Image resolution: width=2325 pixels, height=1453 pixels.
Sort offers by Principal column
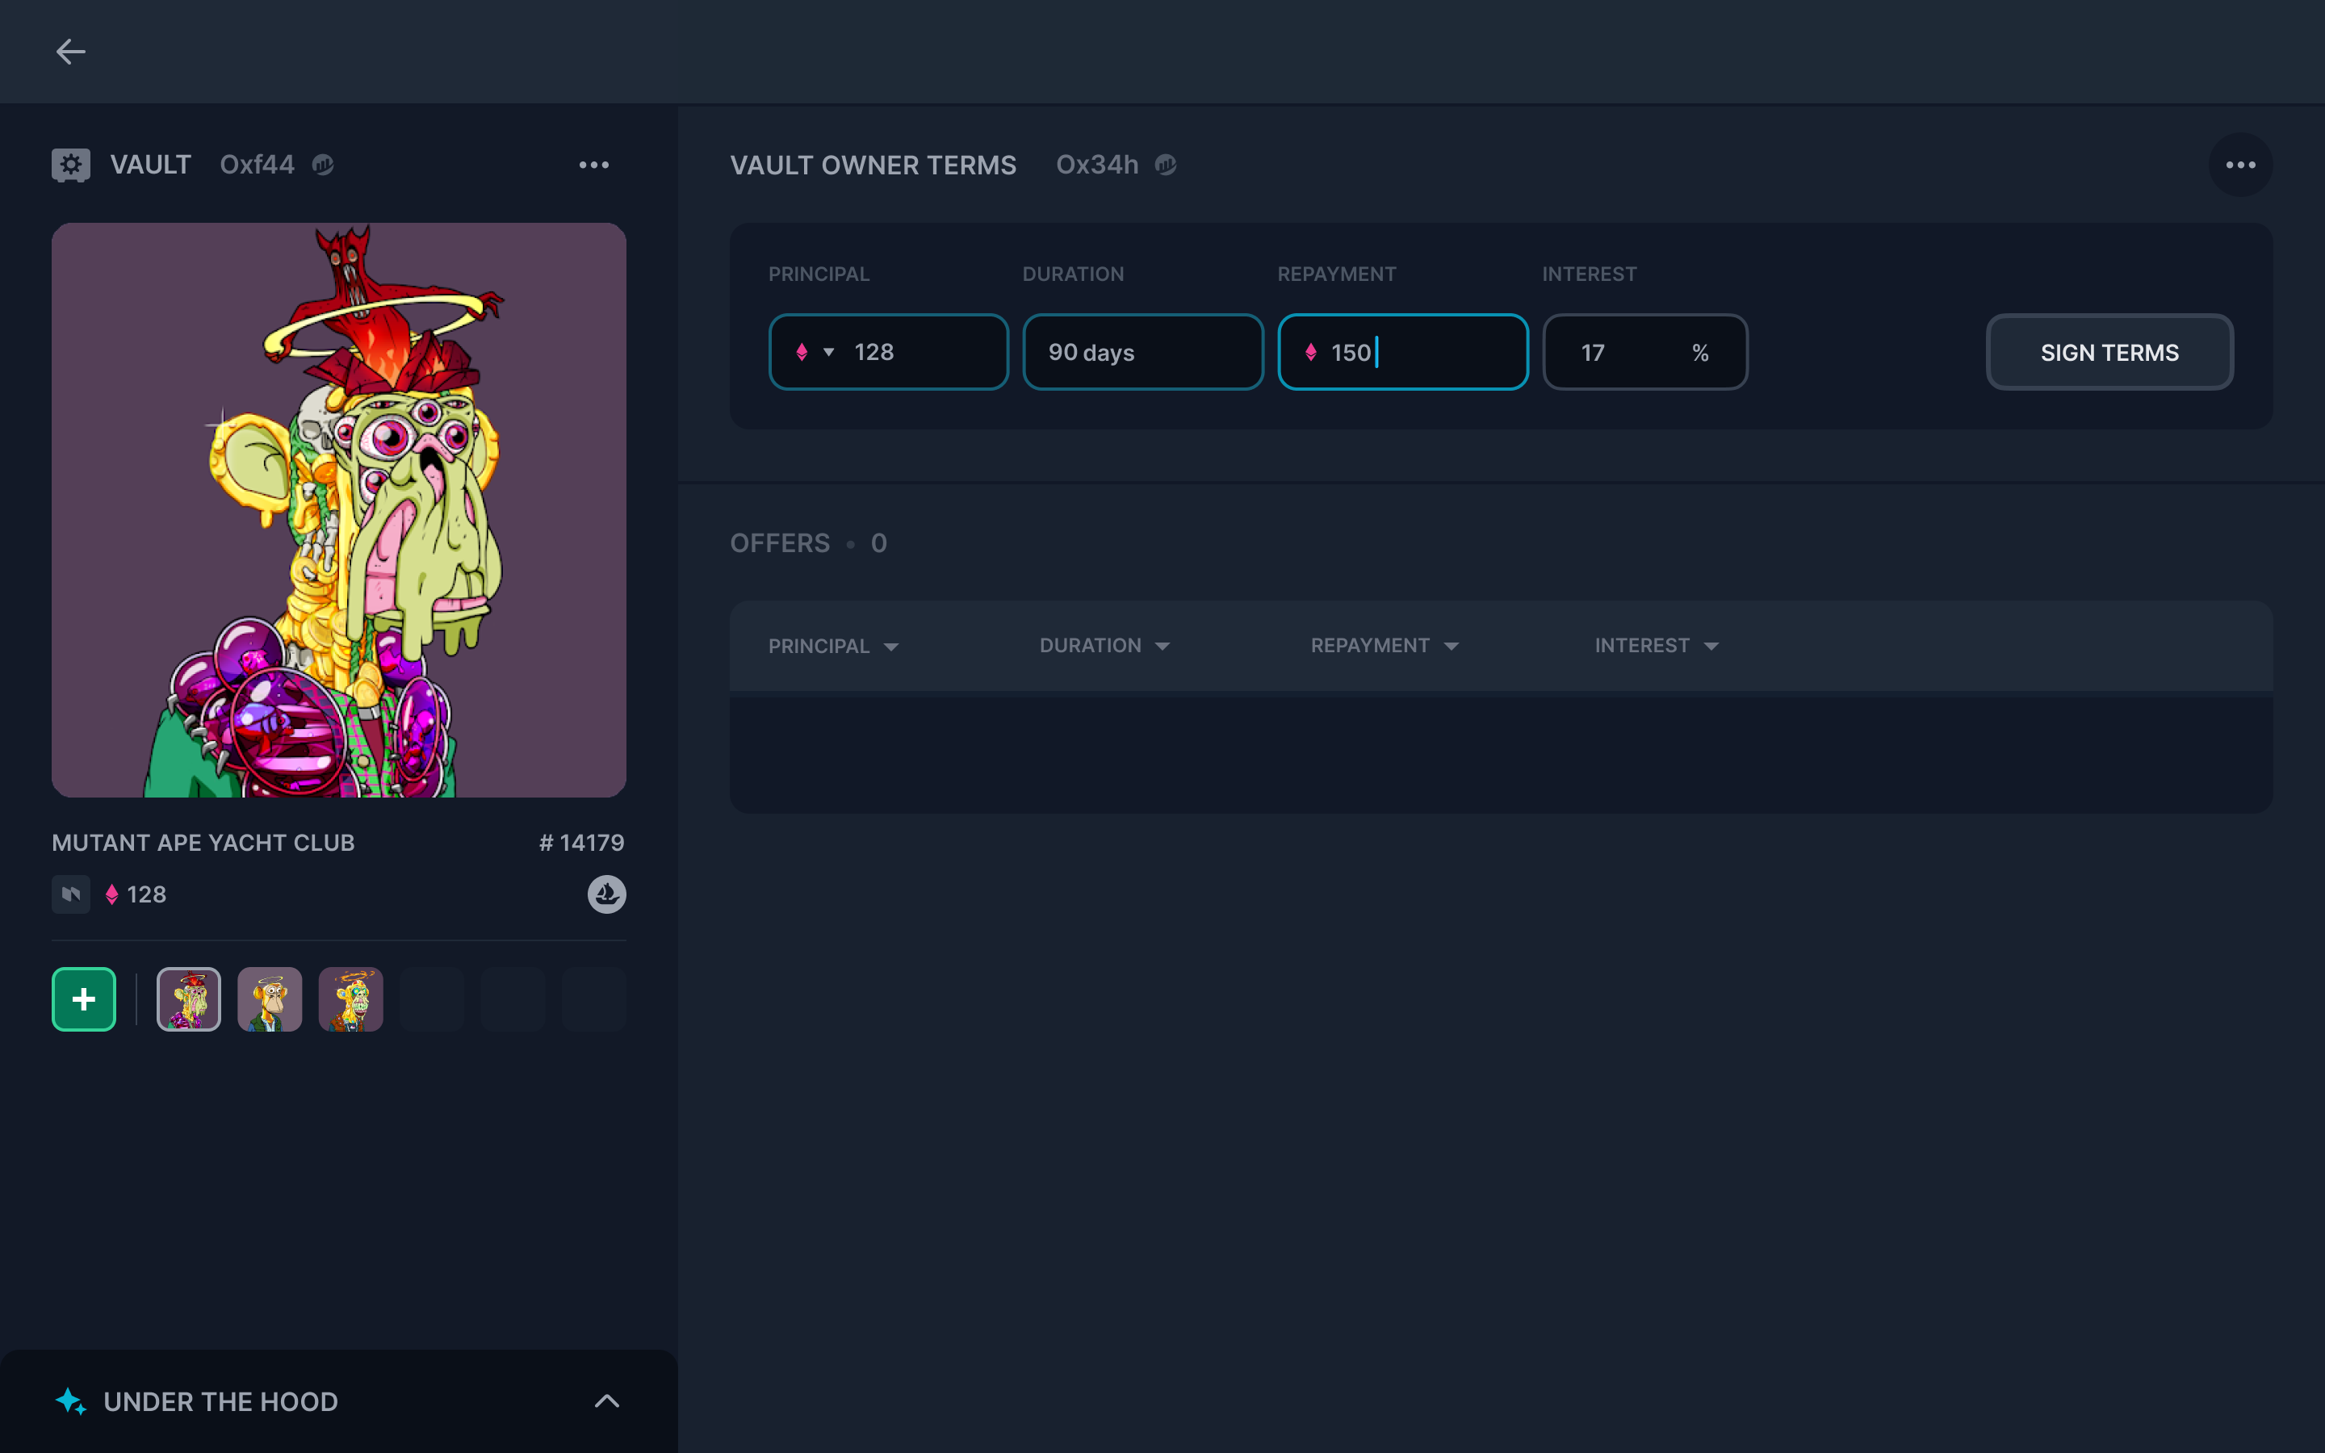pyautogui.click(x=832, y=646)
